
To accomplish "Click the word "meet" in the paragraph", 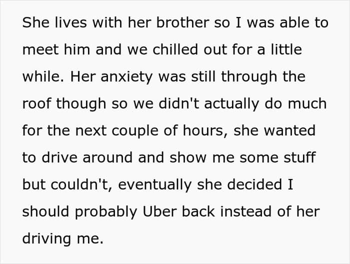I will point(40,49).
